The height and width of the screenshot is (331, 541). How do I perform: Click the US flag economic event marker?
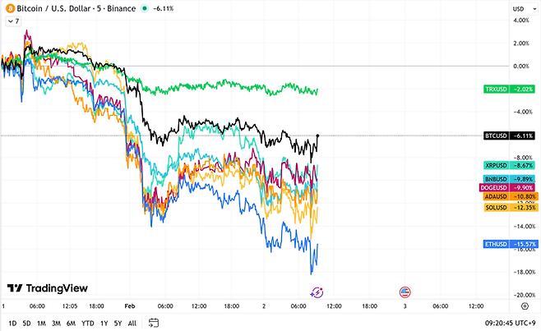click(x=405, y=292)
